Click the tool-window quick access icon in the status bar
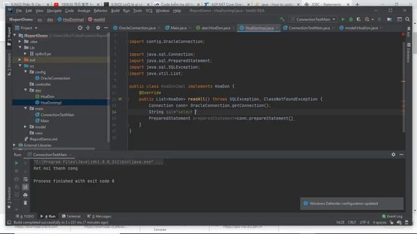This screenshot has height=234, width=417. pos(9,222)
